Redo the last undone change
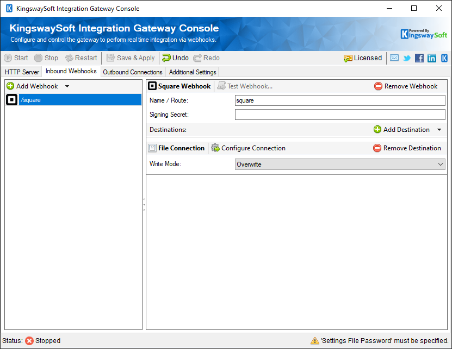 [206, 58]
